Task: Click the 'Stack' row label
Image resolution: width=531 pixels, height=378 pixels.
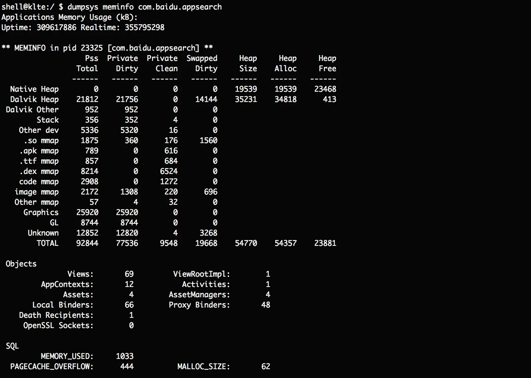Action: point(48,120)
